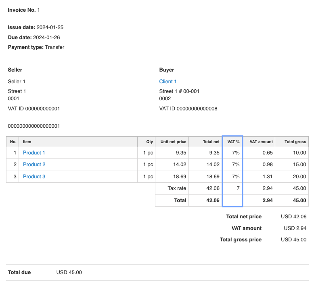Screen dimensions: 314x281
Task: Select the Total net price USD 42.06 value
Action: pyautogui.click(x=293, y=217)
